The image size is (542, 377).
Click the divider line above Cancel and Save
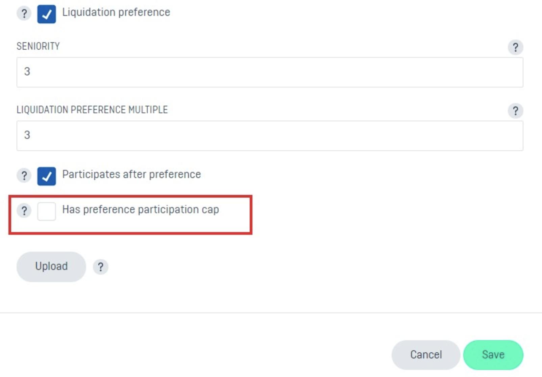(x=271, y=313)
